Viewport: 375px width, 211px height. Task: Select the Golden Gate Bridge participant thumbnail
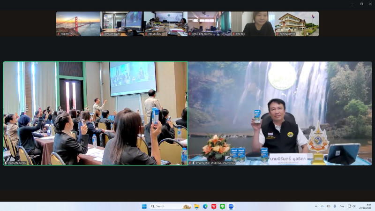[x=78, y=24]
